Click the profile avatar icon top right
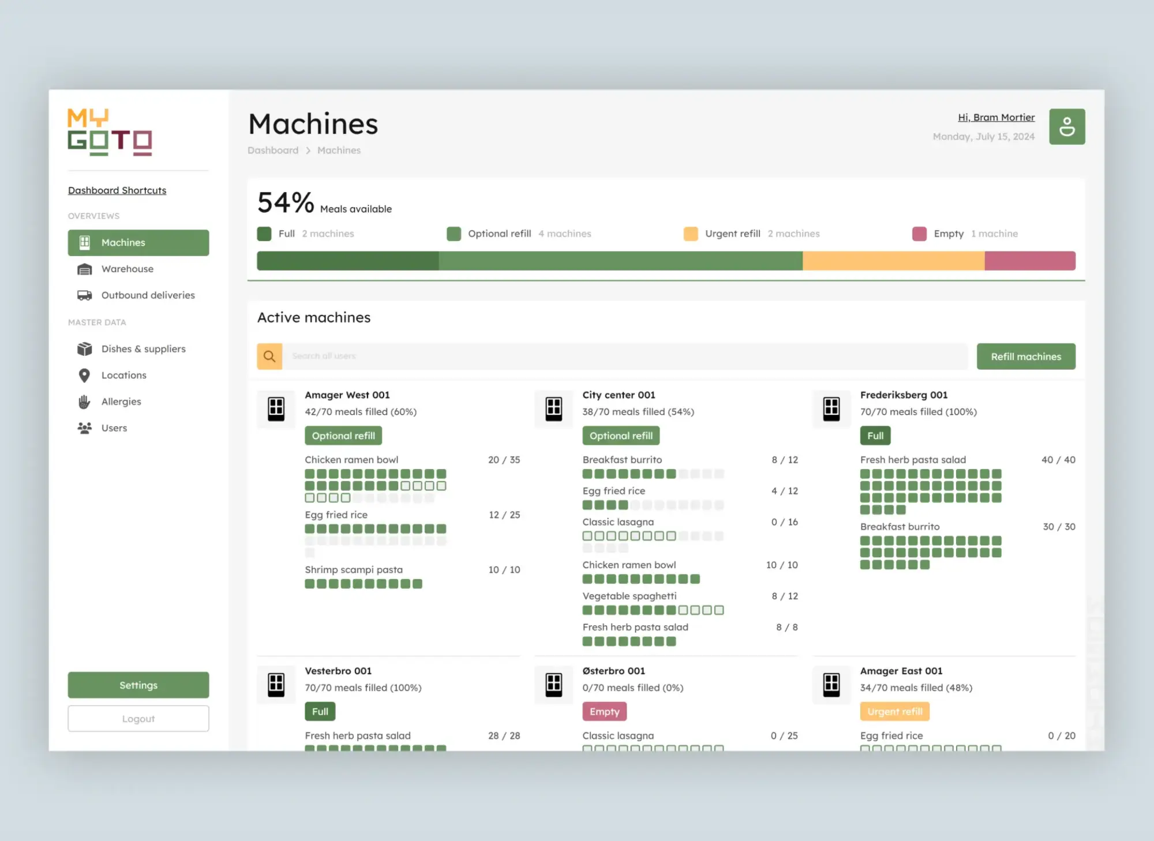The image size is (1154, 841). [1067, 126]
